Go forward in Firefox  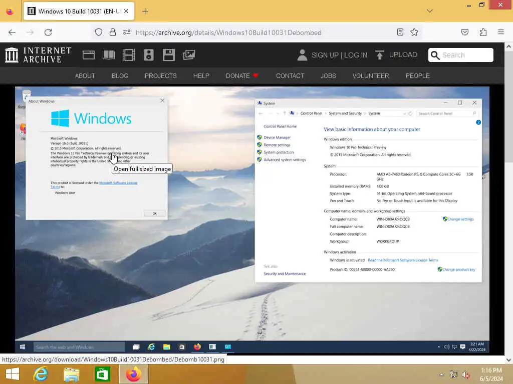[30, 32]
